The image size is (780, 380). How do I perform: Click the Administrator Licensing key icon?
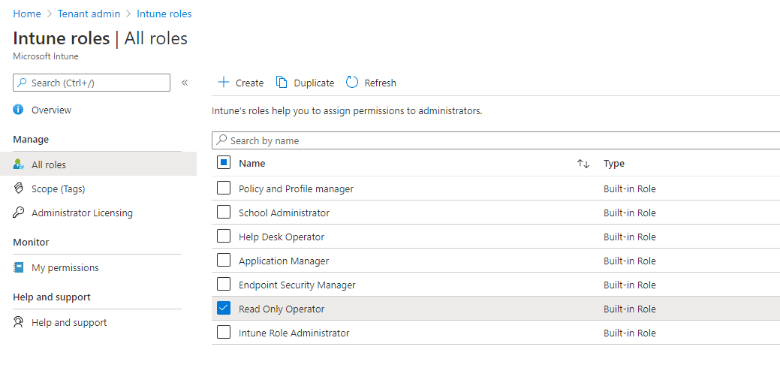coord(19,213)
